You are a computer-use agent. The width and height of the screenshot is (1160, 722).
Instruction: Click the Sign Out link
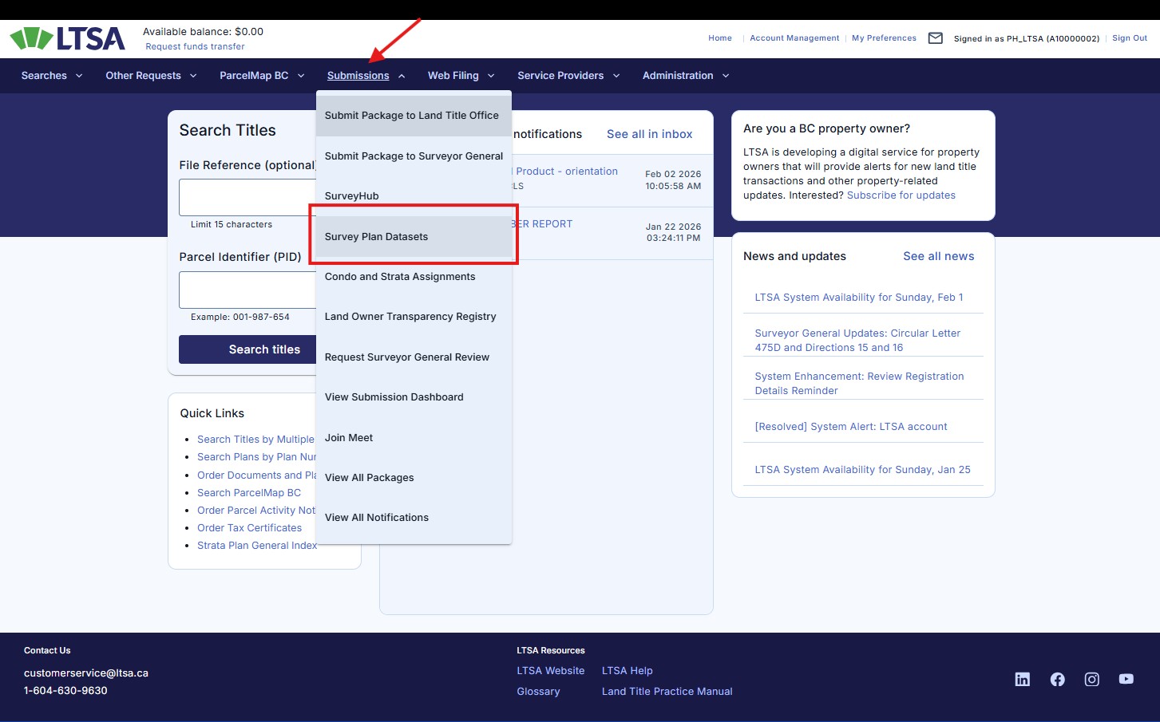1129,38
